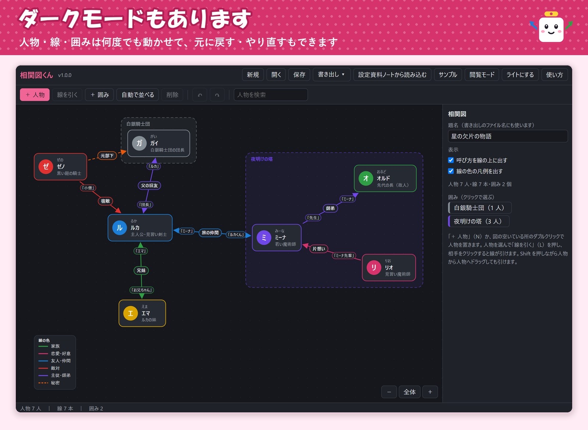Click 自動で並べる button
Screen dimensions: 588x430
(x=138, y=95)
